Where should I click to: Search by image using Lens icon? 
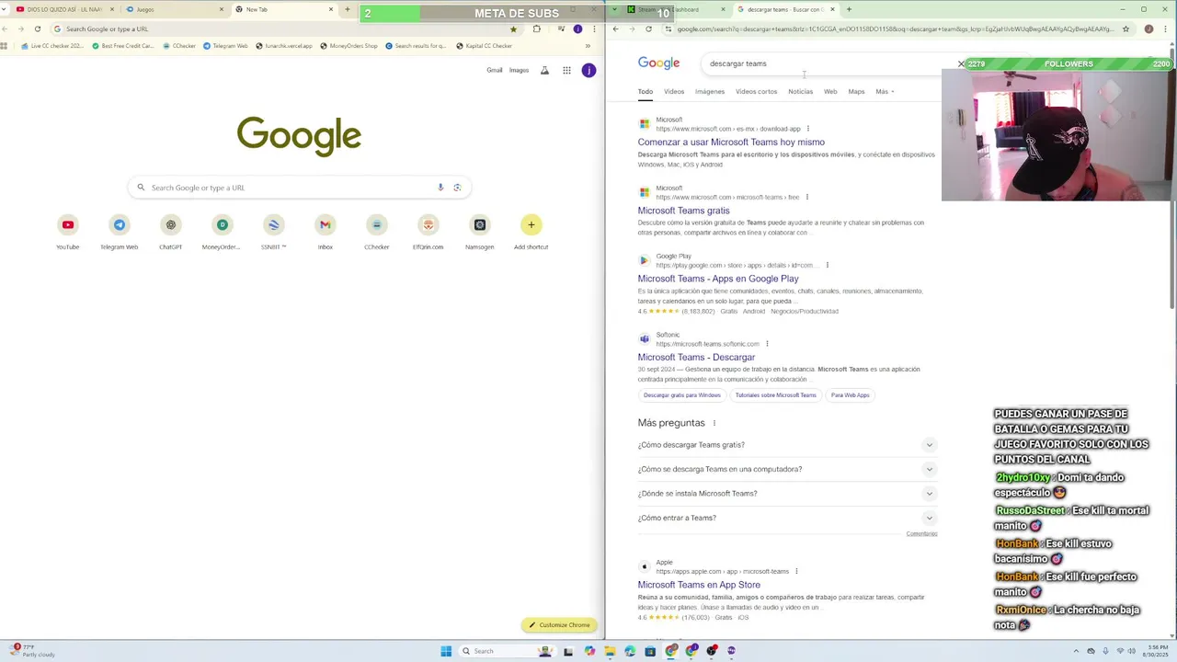[x=457, y=188]
